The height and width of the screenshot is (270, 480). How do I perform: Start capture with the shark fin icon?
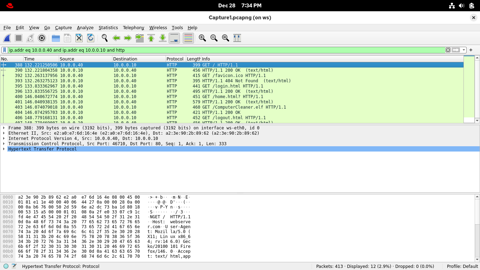[x=7, y=38]
